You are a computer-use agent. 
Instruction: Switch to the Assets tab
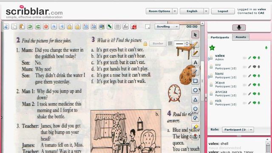[x=241, y=37]
